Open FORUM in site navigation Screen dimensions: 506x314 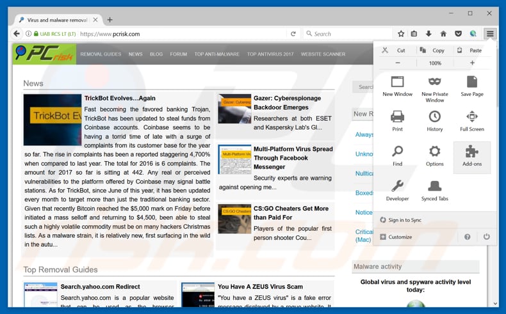coord(179,54)
